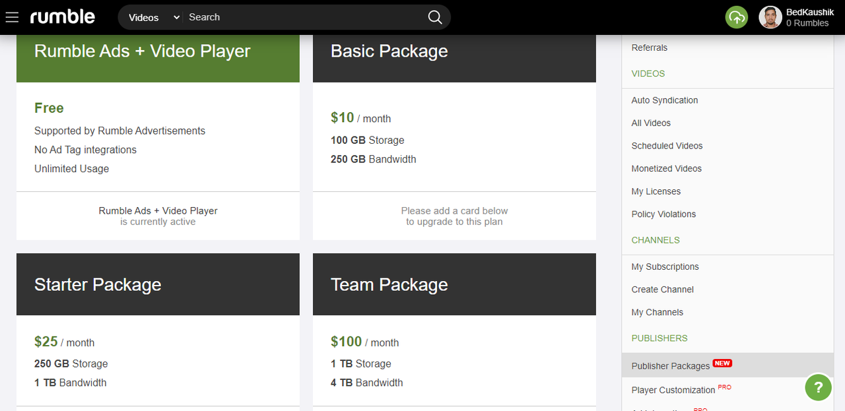Click 'is currently active' status text
This screenshot has width=845, height=411.
(x=158, y=222)
